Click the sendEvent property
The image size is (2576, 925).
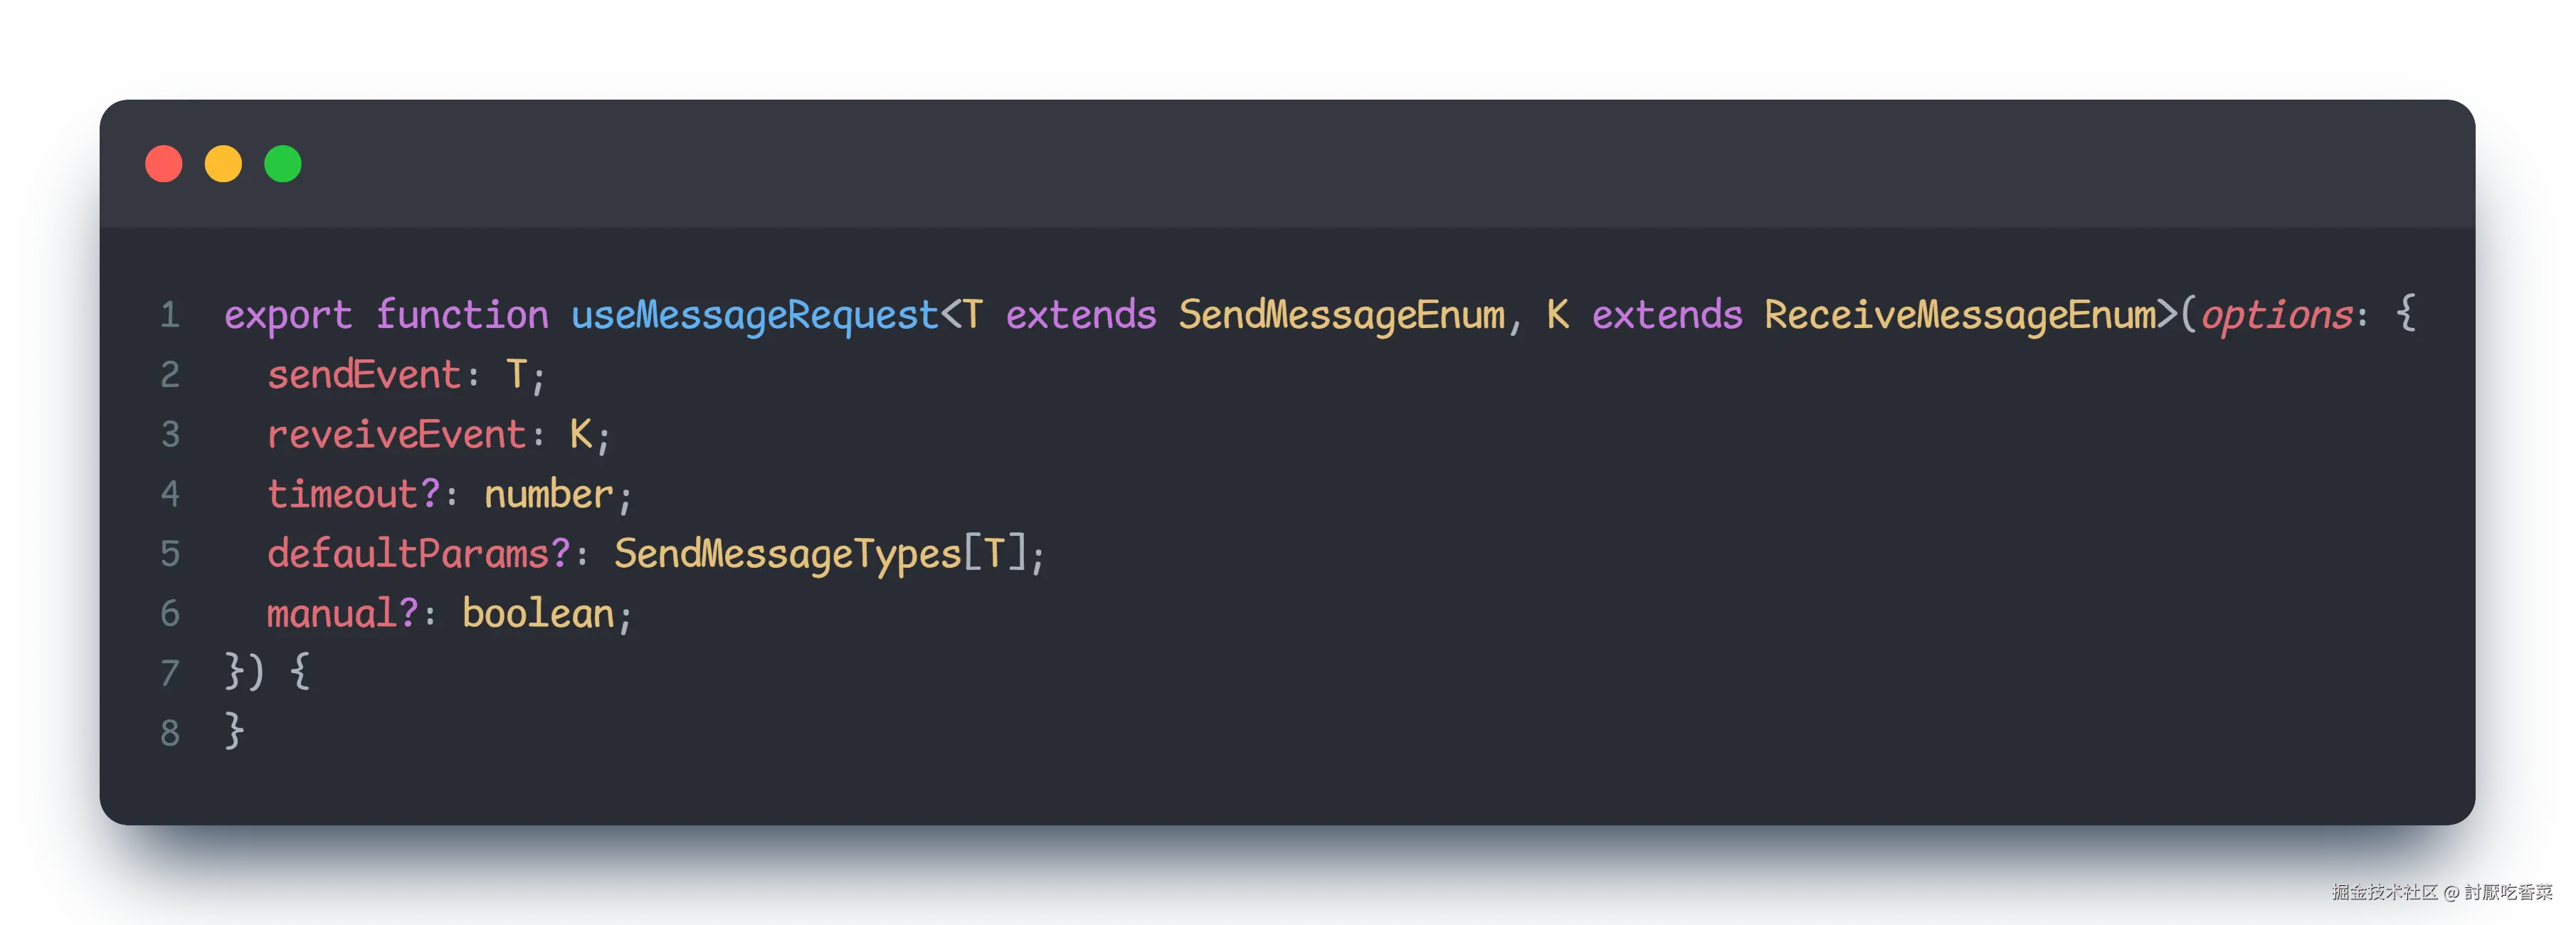point(364,376)
